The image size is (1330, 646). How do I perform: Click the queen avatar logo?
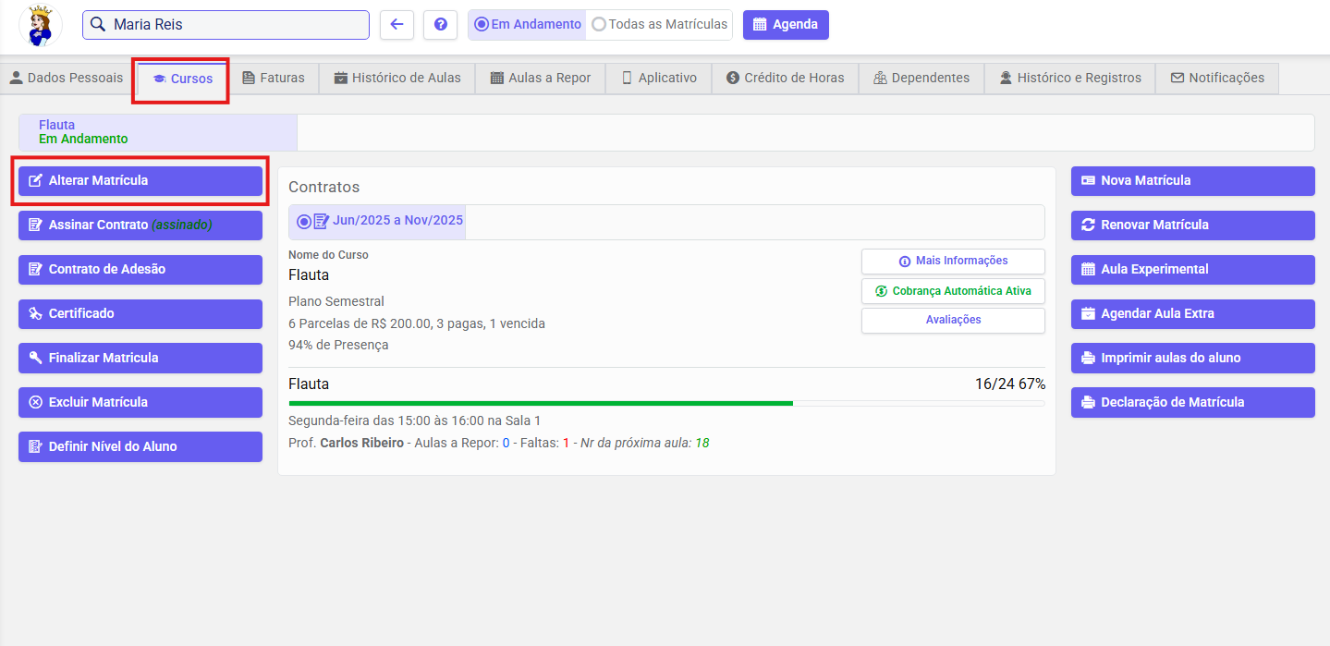pos(41,26)
